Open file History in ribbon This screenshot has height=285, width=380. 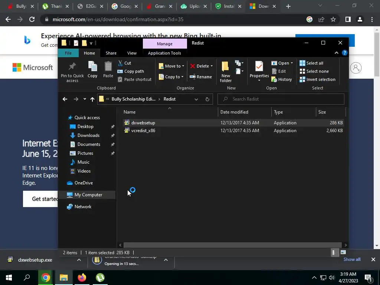(x=282, y=79)
